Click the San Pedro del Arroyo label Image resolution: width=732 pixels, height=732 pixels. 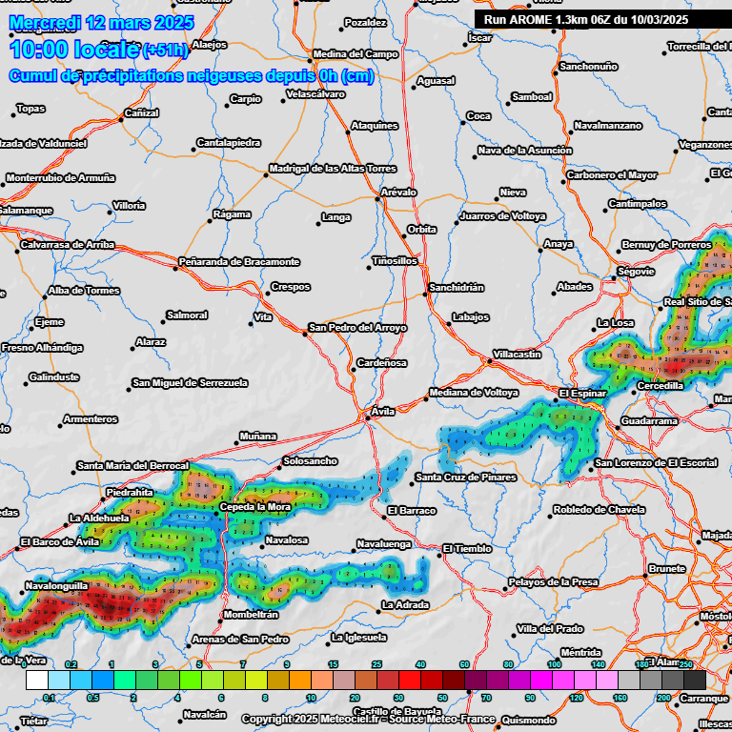[x=357, y=328]
